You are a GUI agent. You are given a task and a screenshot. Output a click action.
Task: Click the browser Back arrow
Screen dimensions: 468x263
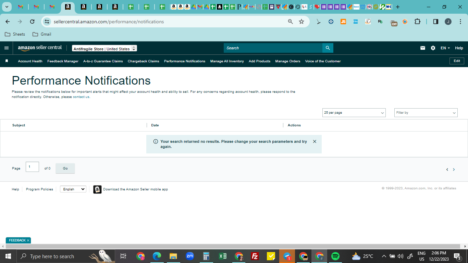coord(8,22)
